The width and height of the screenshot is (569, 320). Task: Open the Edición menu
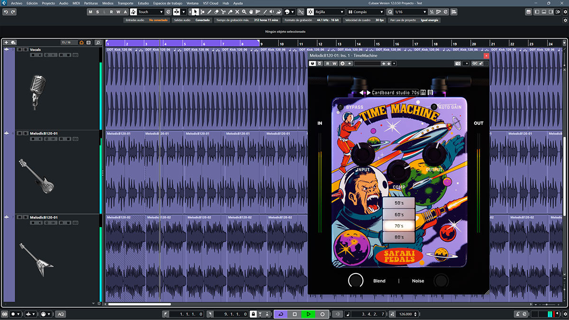[x=32, y=3]
